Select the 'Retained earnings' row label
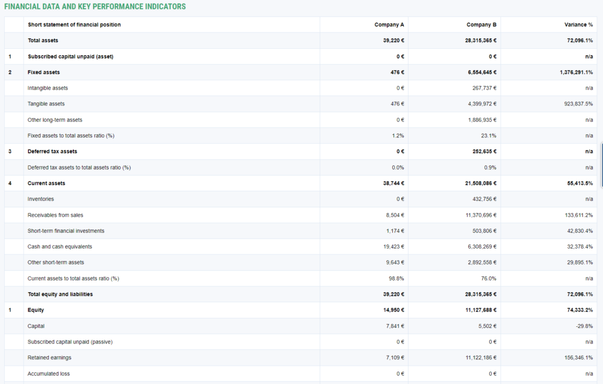 (x=49, y=358)
